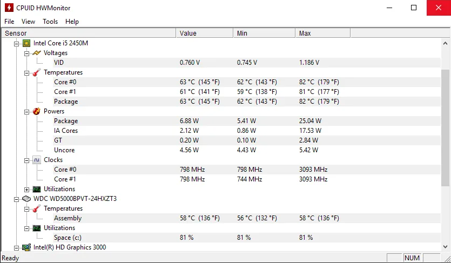Screen dimensions: 451x263
Task: Collapse the Voltages section
Action: tap(27, 53)
